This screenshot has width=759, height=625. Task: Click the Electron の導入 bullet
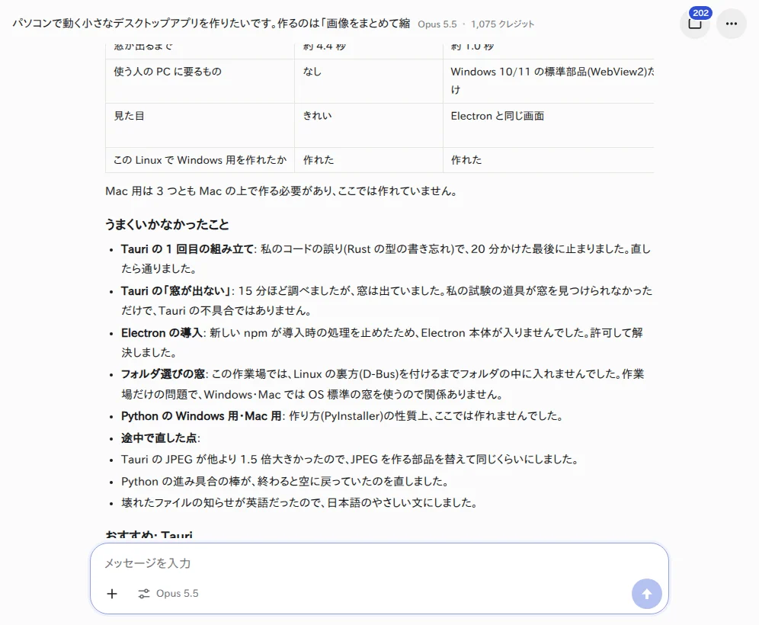point(382,342)
